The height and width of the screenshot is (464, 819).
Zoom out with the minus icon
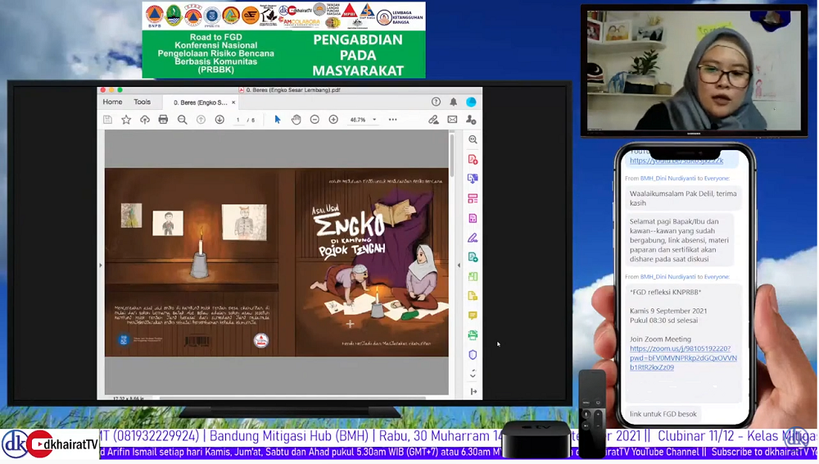[x=314, y=120]
